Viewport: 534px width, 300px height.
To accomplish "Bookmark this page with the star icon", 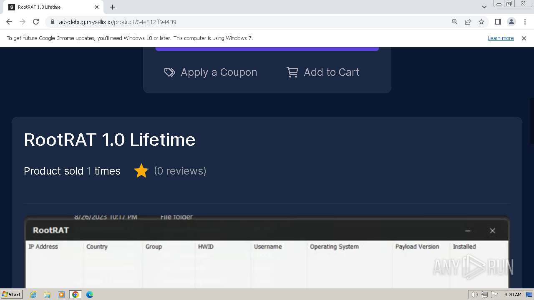I will click(481, 22).
